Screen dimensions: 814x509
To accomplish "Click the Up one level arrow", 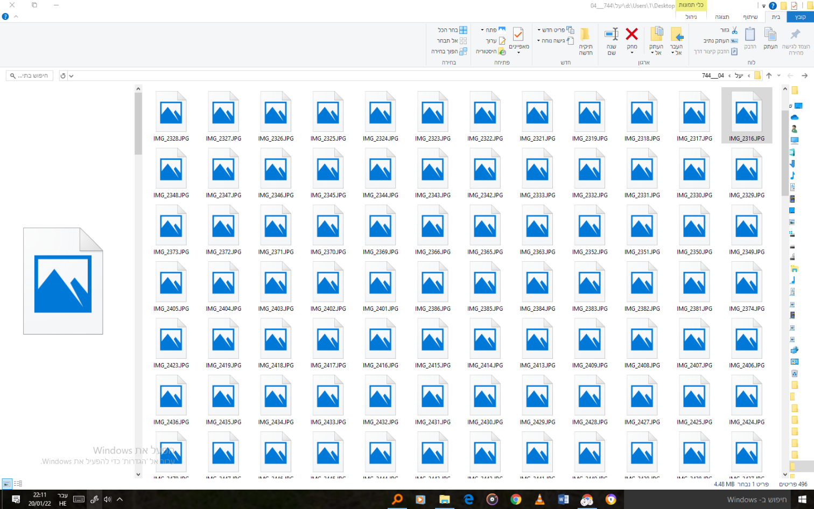I will [x=769, y=76].
